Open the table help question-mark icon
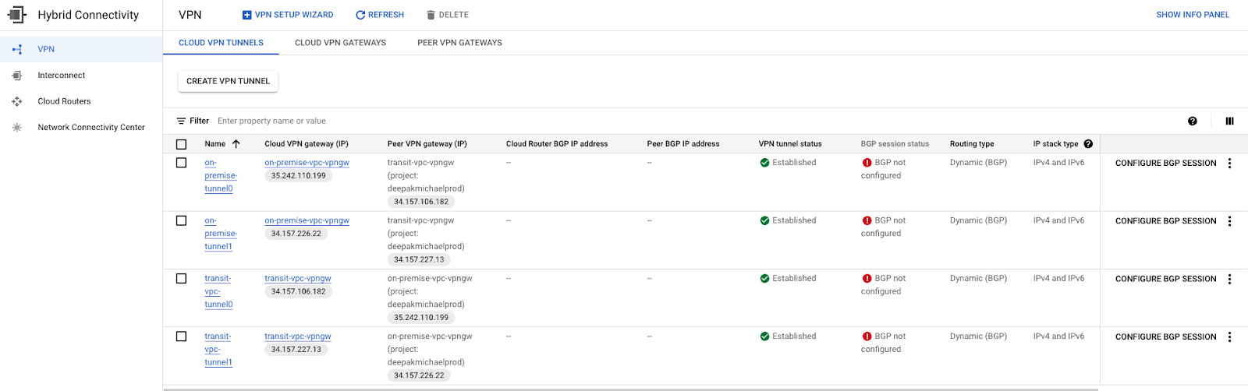This screenshot has width=1248, height=391. [1193, 121]
